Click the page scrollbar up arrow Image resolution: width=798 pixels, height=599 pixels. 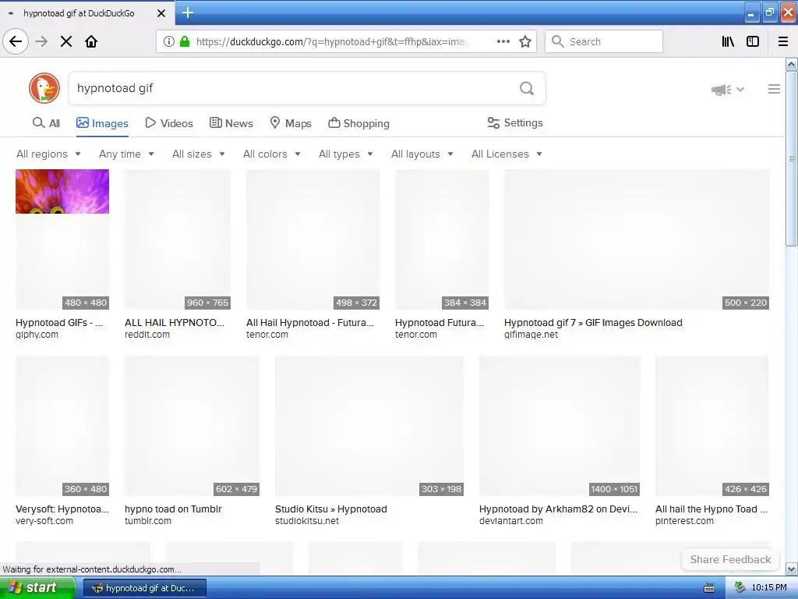792,65
